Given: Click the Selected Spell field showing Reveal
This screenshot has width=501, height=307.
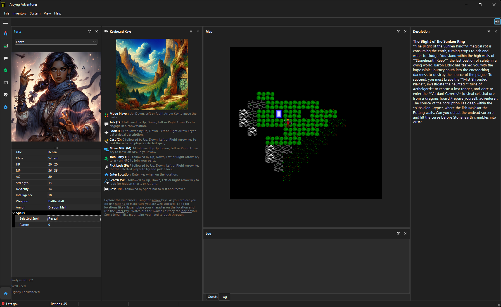Looking at the screenshot, I should [x=73, y=218].
